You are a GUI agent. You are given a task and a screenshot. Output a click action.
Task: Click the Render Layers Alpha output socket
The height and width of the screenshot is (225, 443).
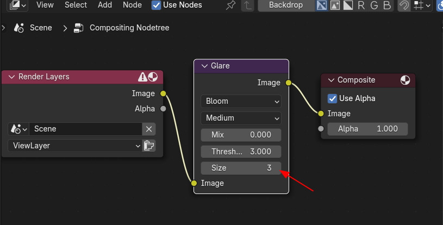(163, 109)
